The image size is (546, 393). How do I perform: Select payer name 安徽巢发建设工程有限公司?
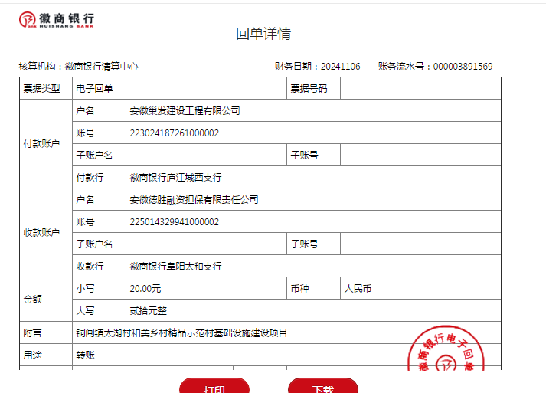185,111
